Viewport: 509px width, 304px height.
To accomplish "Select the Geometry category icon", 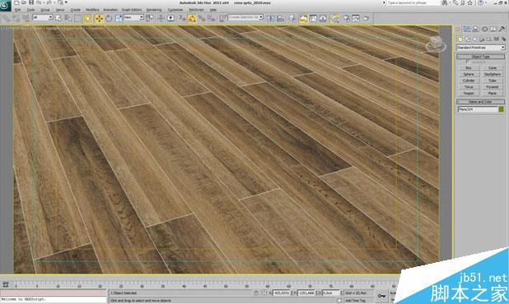I will (x=460, y=39).
